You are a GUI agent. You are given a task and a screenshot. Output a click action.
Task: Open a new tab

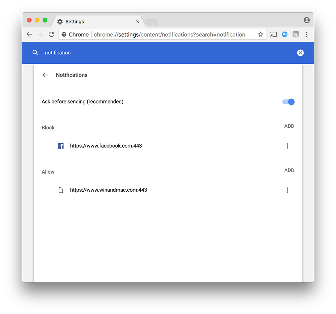151,22
